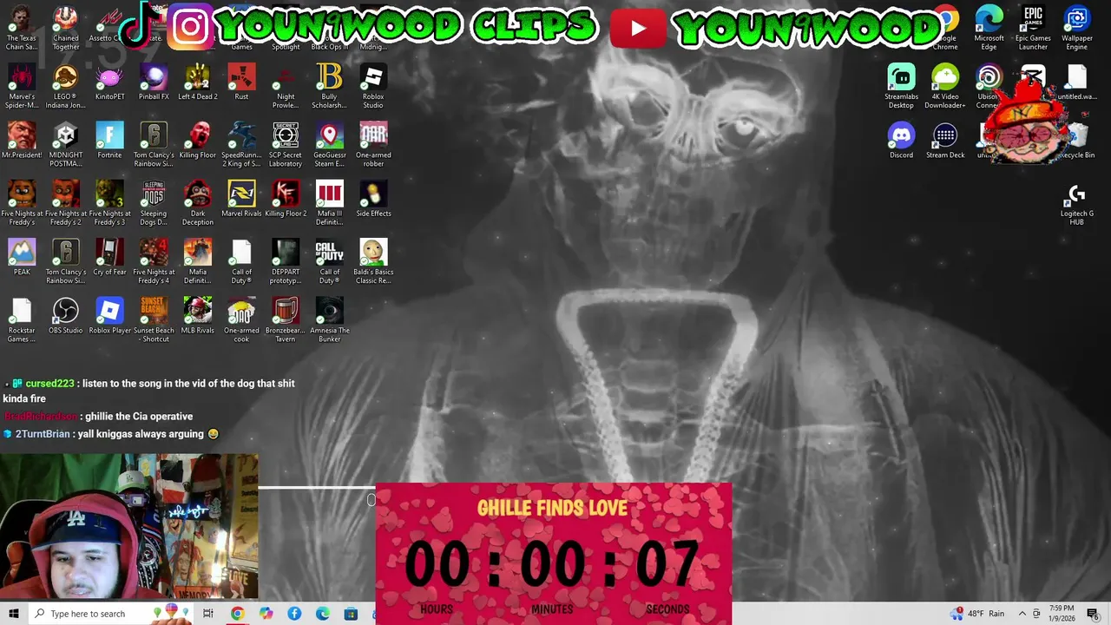Launch Streamlabs Desktop shortcut
Screen dimensions: 1111x625
901,86
